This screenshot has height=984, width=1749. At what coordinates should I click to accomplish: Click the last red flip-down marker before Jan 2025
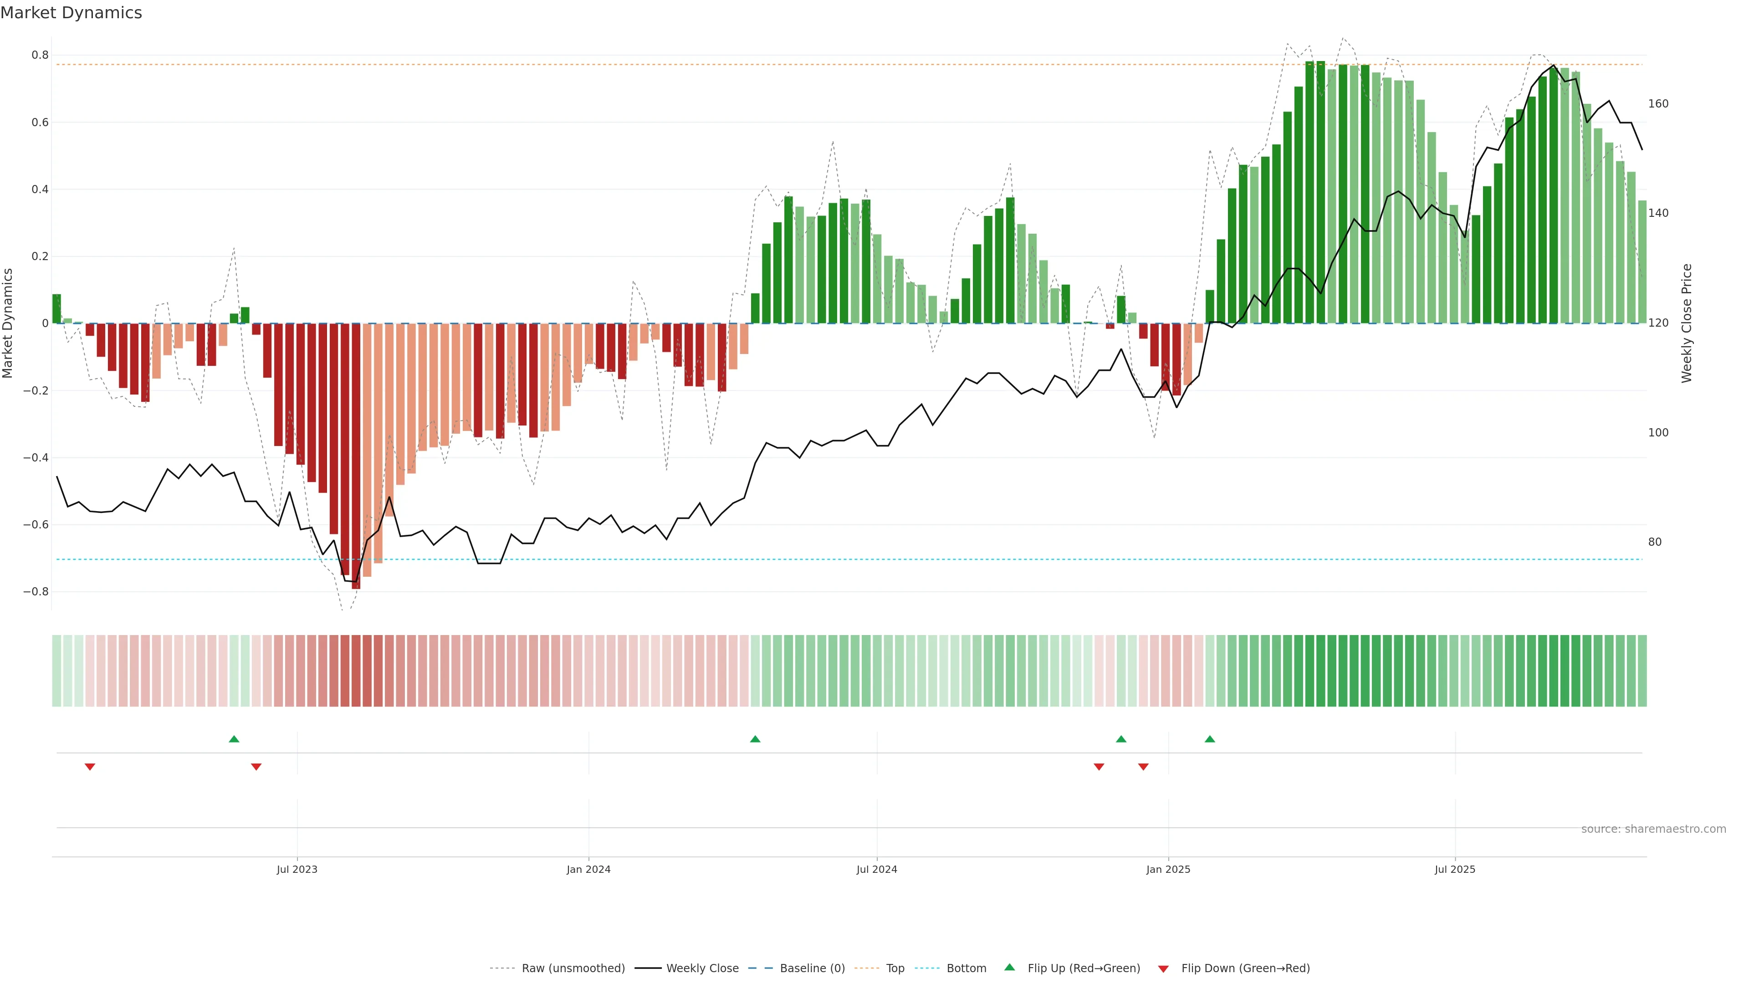point(1143,767)
